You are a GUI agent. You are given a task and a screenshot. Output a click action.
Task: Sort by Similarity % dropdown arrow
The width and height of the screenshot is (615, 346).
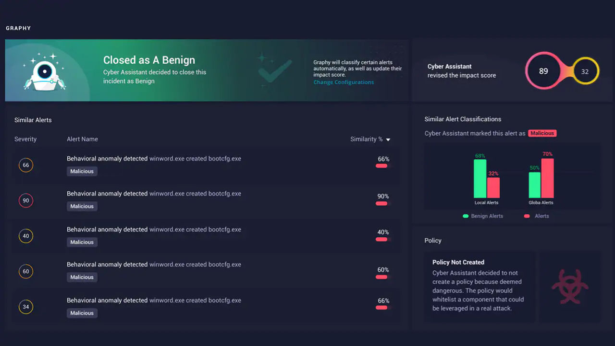tap(388, 140)
